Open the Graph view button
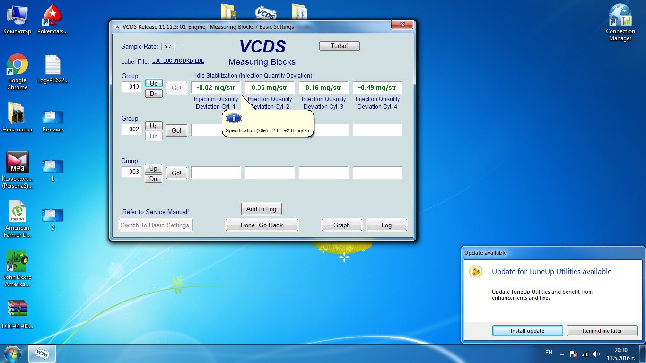 click(x=341, y=225)
